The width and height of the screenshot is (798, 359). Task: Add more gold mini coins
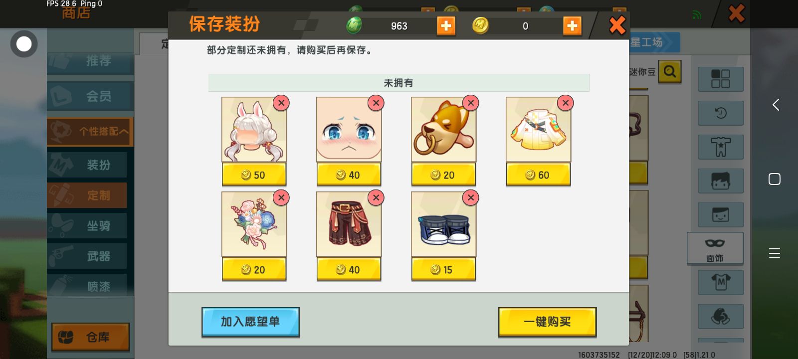click(572, 25)
